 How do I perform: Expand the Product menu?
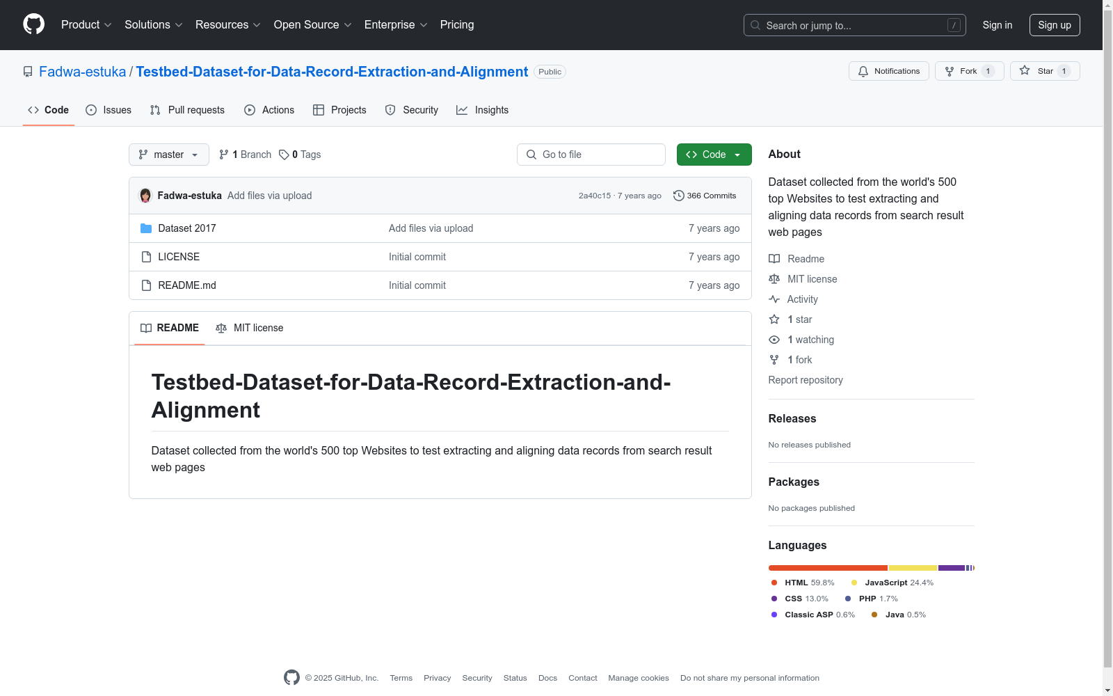point(86,25)
